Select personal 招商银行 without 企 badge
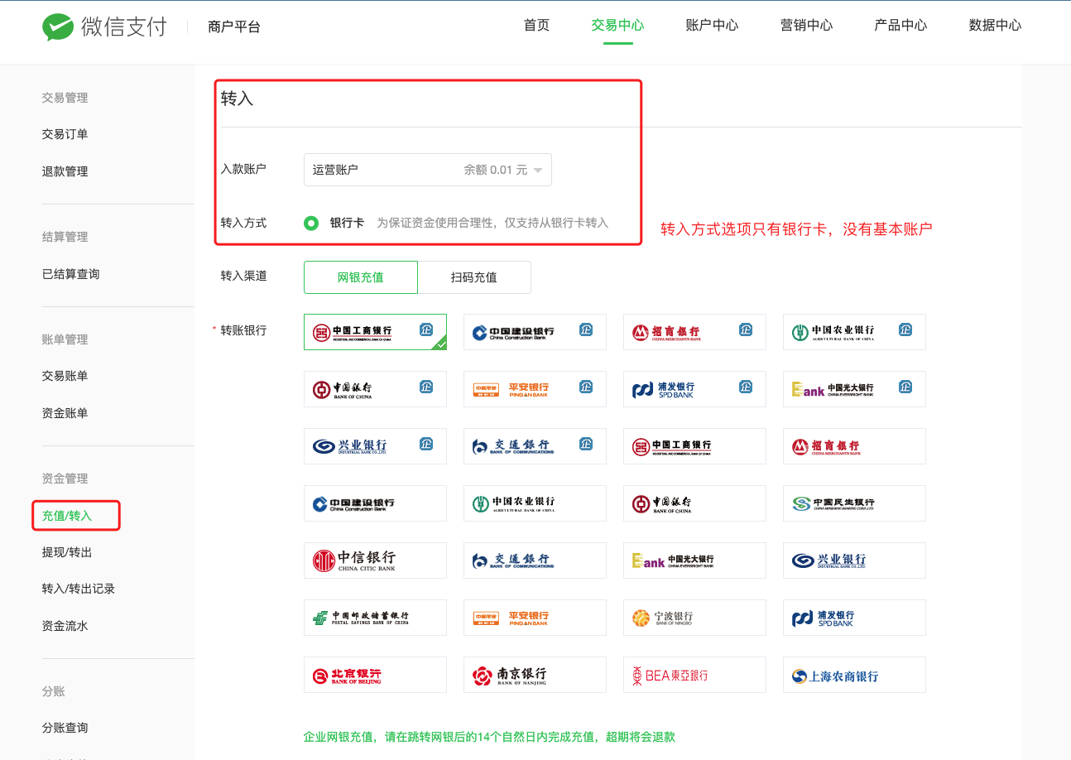 854,446
